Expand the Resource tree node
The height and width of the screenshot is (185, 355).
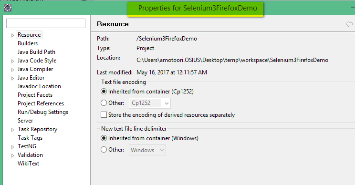click(13, 35)
